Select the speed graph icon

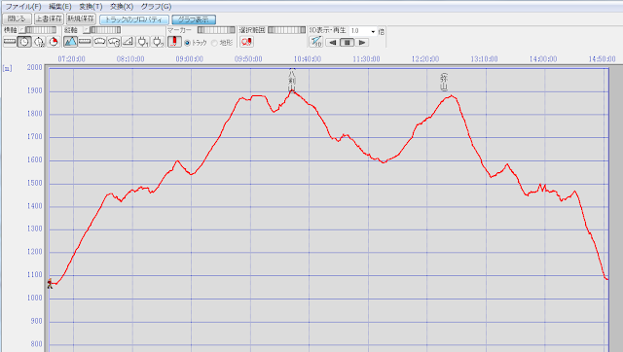(99, 41)
